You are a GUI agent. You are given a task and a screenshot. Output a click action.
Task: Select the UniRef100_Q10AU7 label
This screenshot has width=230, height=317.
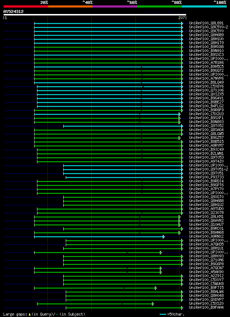pos(206,224)
